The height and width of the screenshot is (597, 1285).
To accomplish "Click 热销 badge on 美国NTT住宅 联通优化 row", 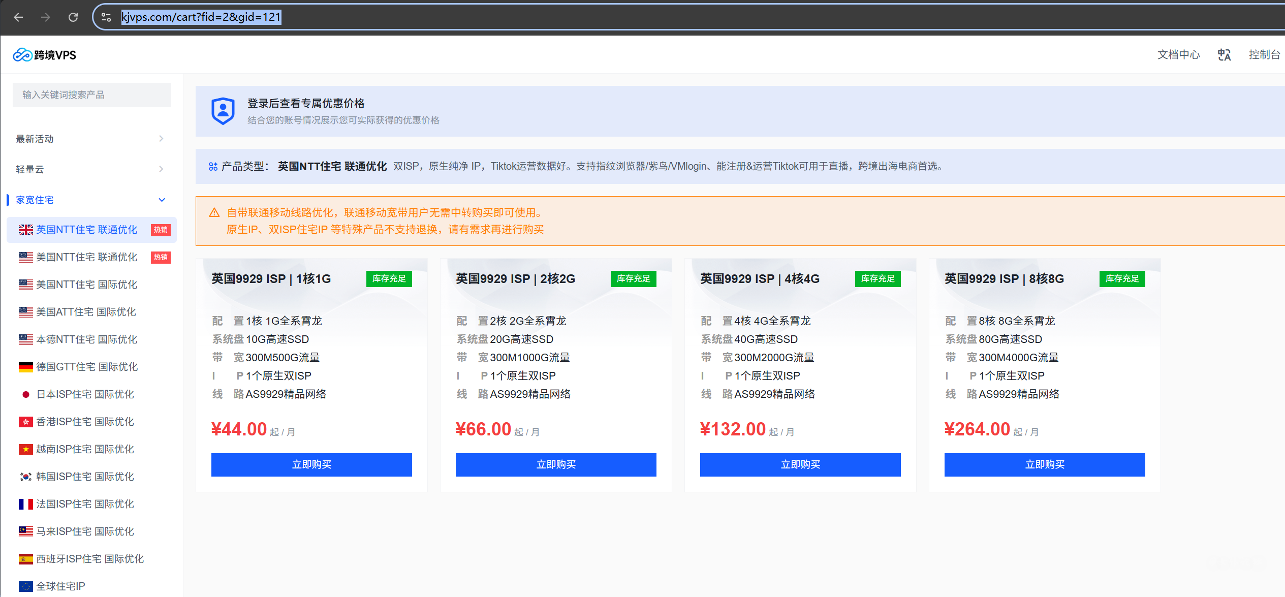I will 161,257.
